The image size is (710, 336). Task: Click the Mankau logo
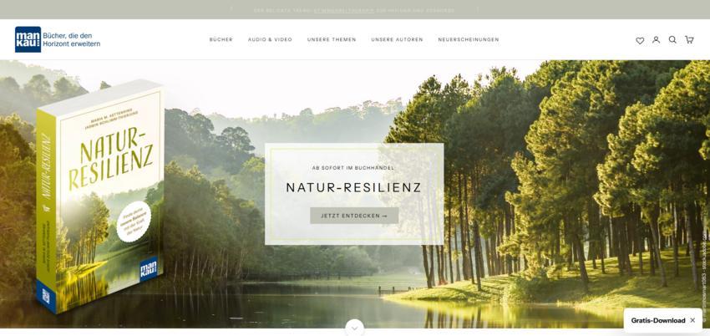28,39
